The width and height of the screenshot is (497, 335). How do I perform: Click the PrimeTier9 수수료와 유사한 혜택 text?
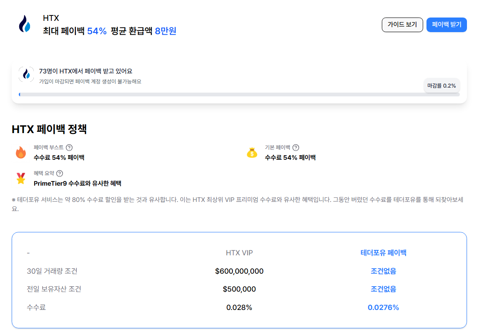click(x=77, y=184)
